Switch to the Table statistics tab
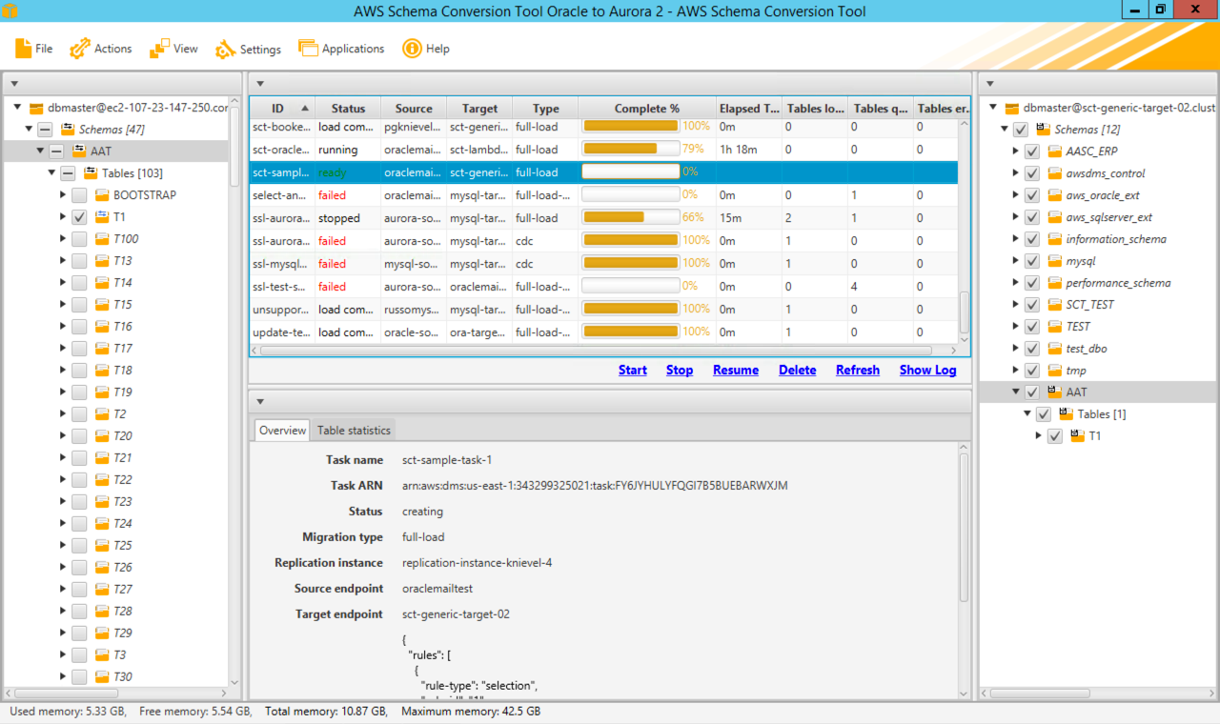 (354, 431)
